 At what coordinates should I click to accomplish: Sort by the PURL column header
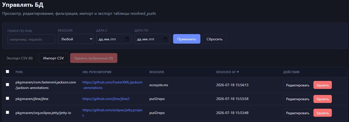[x=19, y=72]
